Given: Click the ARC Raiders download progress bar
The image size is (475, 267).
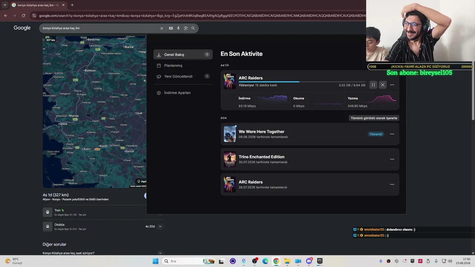Looking at the screenshot, I should 302,82.
